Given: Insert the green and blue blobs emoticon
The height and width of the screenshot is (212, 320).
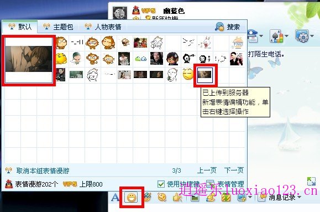Looking at the screenshot, I should [140, 59].
